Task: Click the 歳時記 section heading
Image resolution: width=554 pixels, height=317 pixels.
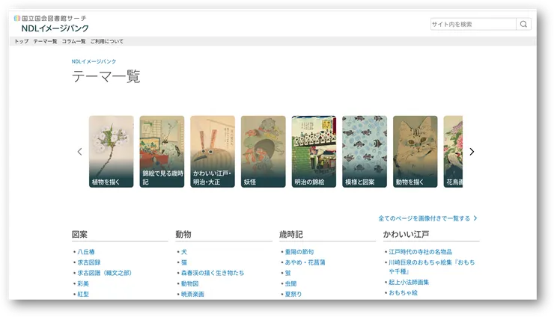Action: 290,235
